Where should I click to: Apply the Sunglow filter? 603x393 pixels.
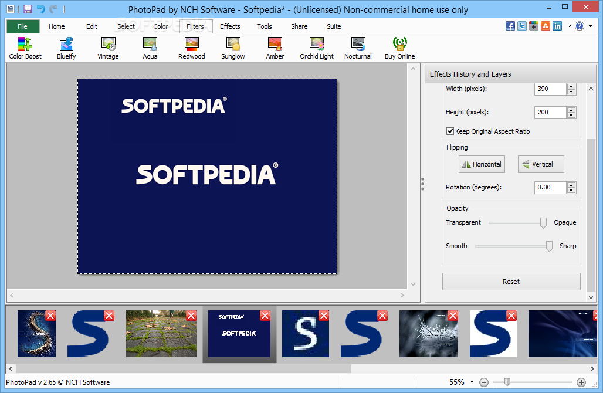[x=233, y=48]
